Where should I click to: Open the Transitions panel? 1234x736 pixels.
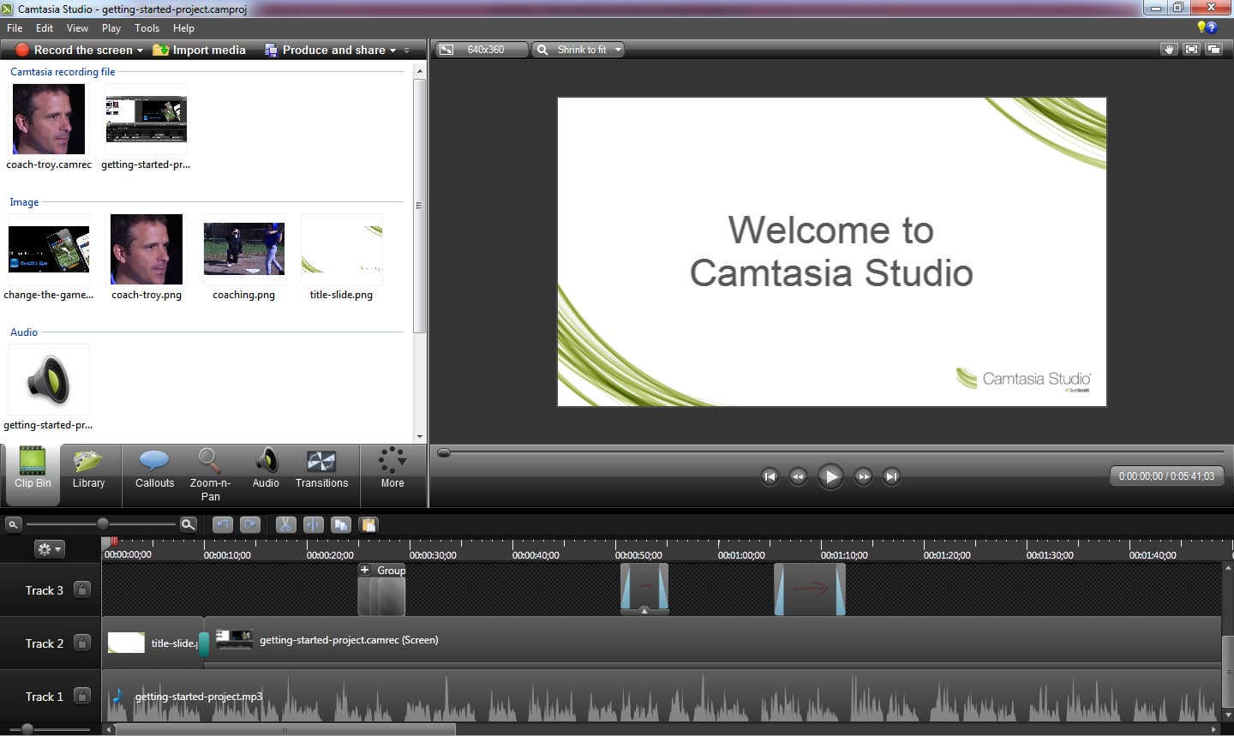click(321, 470)
